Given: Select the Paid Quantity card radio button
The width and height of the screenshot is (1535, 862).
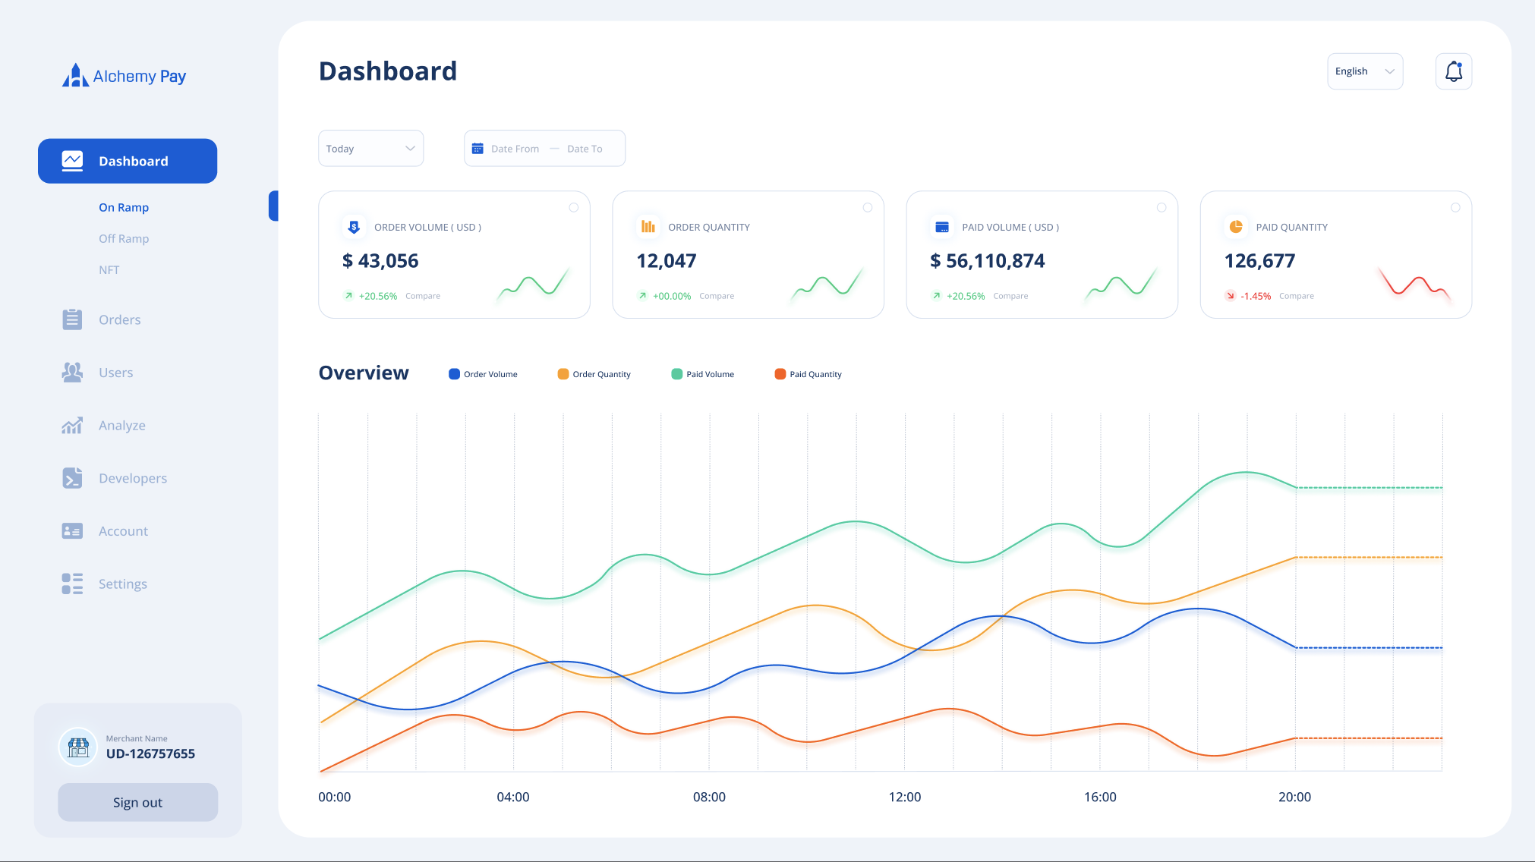Looking at the screenshot, I should (x=1455, y=208).
